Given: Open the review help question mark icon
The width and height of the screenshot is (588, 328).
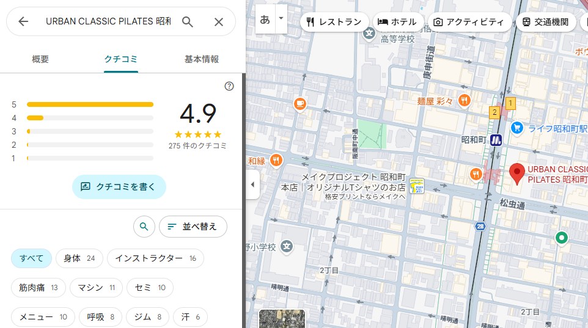Looking at the screenshot, I should (x=229, y=86).
